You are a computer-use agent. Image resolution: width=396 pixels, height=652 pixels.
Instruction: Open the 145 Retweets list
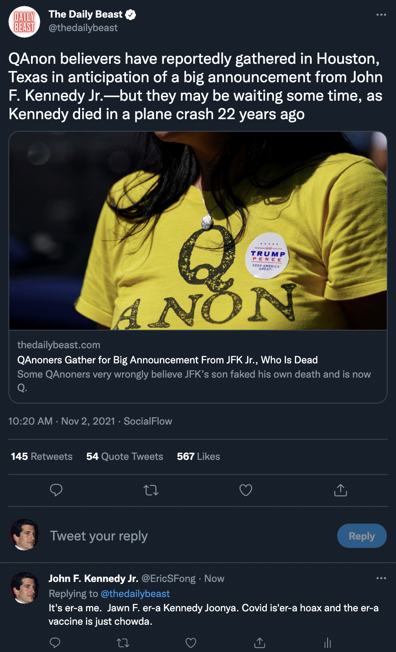pos(42,456)
